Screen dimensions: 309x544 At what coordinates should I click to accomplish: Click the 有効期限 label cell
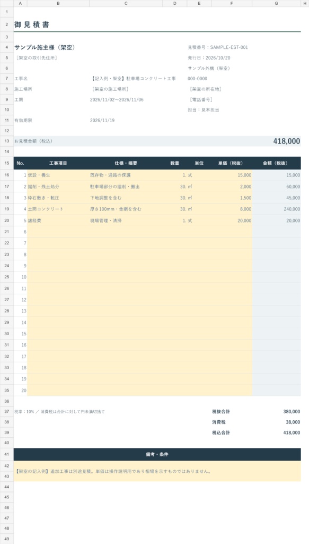[23, 121]
